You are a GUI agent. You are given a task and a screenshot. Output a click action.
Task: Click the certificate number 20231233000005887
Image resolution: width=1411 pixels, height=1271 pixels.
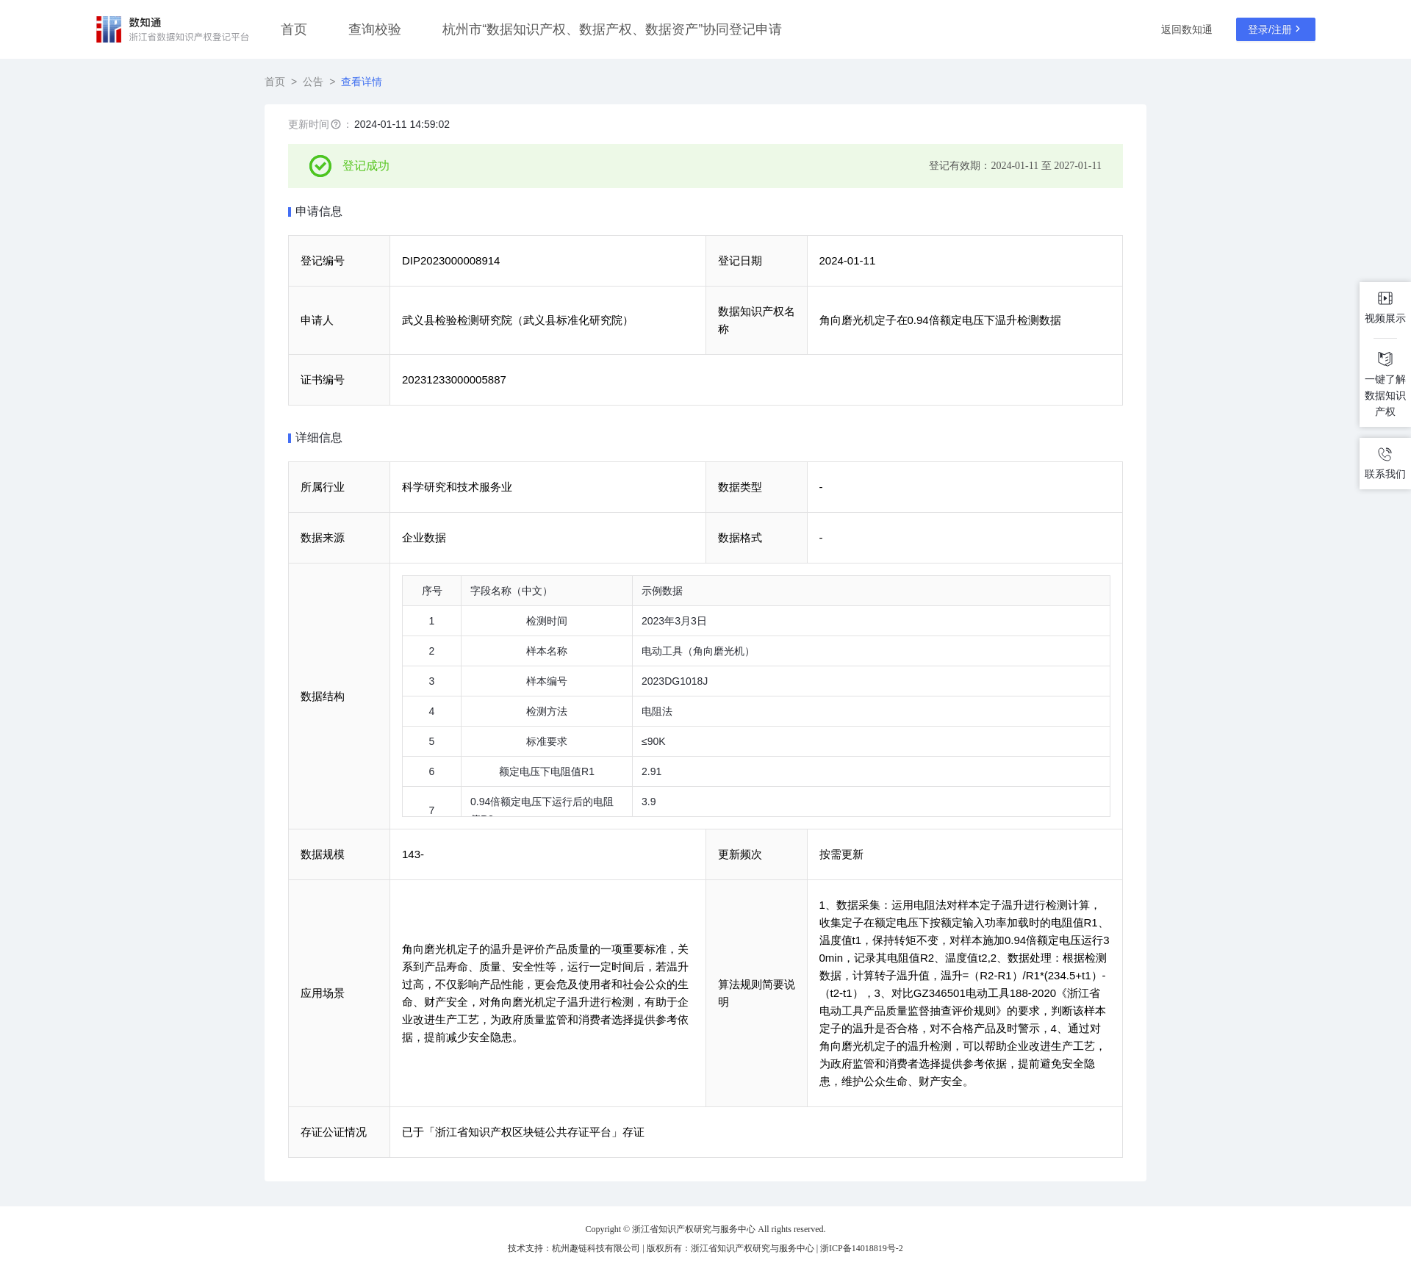(453, 380)
